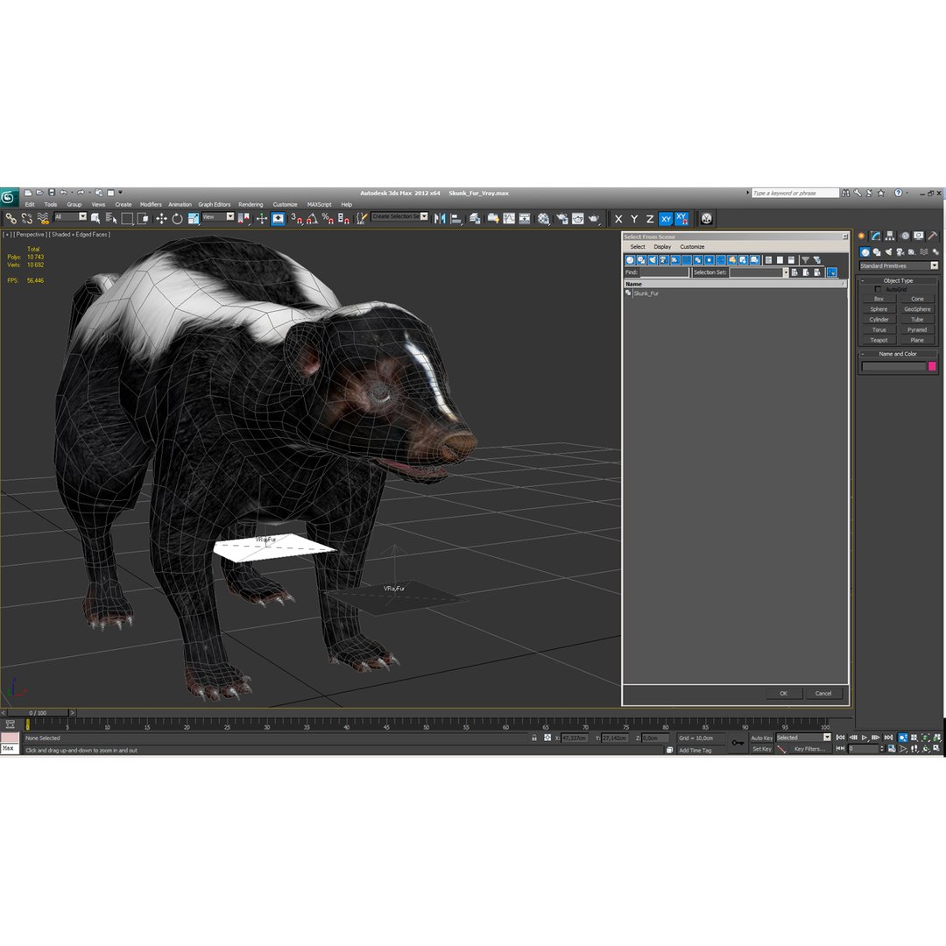The image size is (946, 946).
Task: Open the 3ds Max application menu logo
Action: [x=9, y=197]
